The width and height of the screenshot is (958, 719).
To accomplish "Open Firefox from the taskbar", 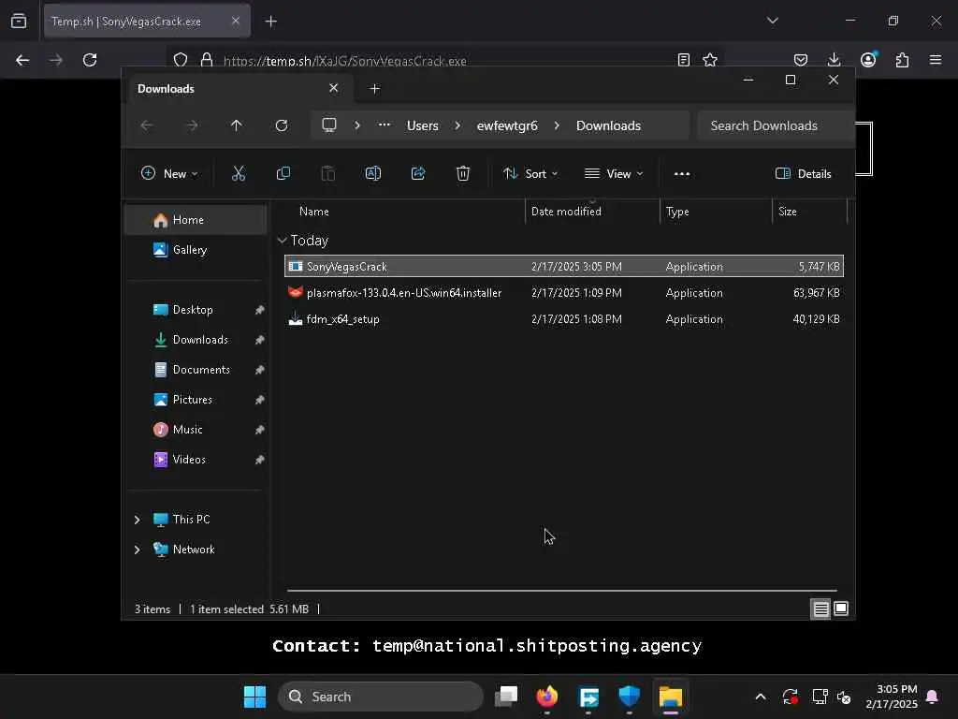I will click(546, 697).
